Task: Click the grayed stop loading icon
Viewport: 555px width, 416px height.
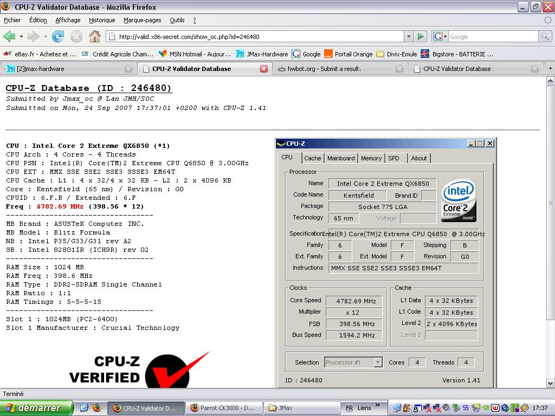Action: (x=76, y=36)
